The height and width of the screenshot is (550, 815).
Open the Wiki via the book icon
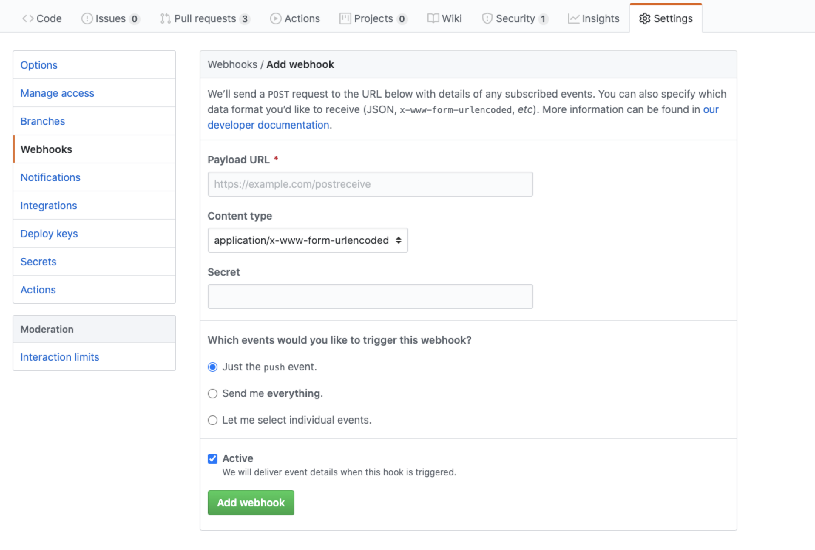433,18
